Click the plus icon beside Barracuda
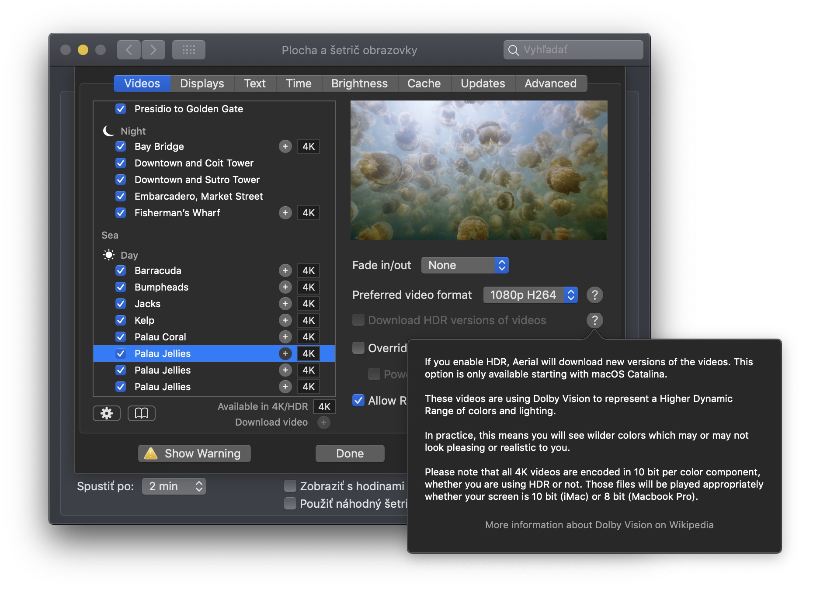The height and width of the screenshot is (589, 813). (285, 270)
